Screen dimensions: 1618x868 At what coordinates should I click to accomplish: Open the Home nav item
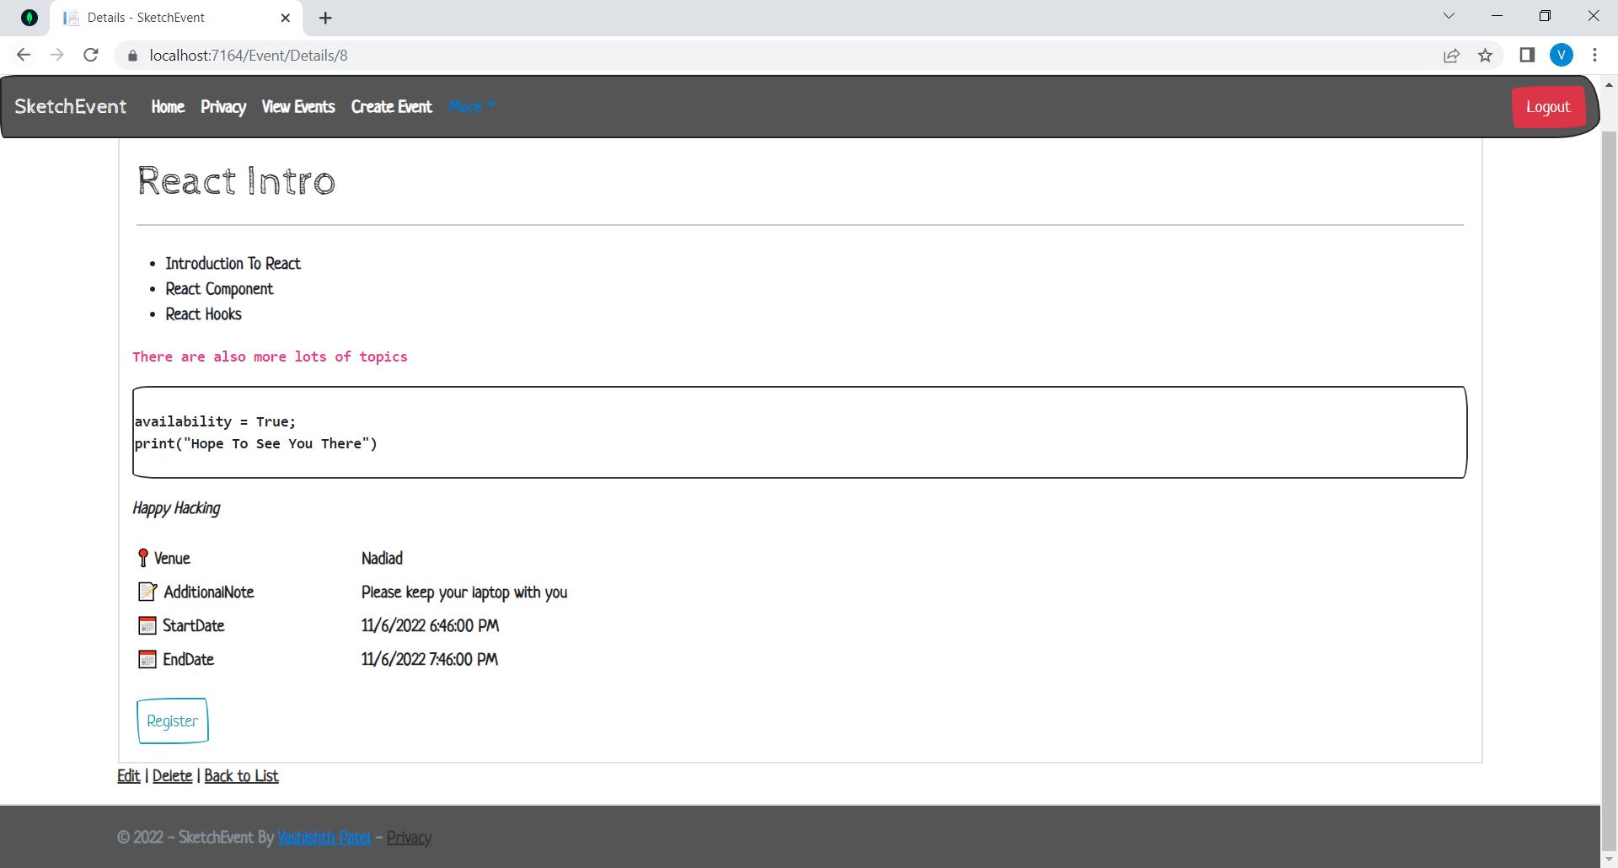168,107
